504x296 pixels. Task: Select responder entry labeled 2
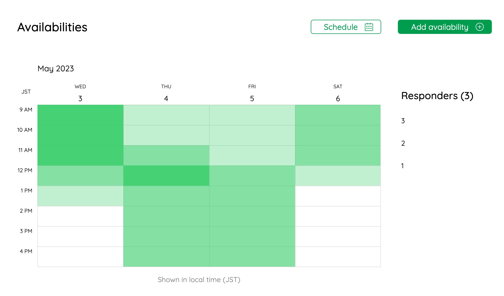(x=403, y=143)
